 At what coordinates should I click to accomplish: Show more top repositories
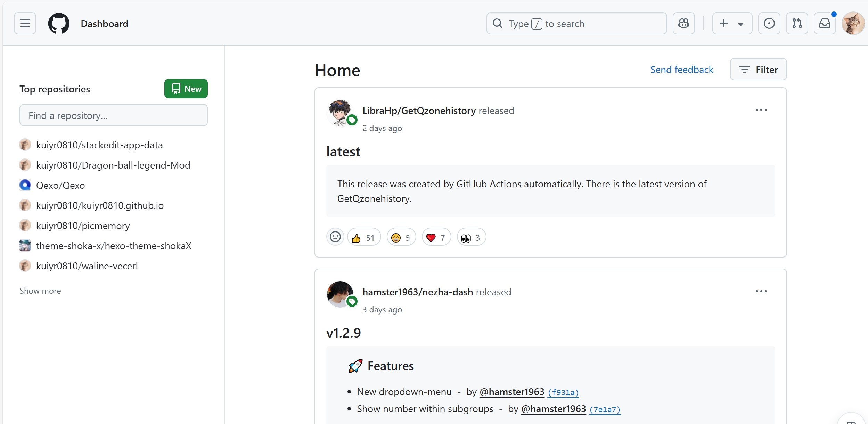pyautogui.click(x=40, y=291)
